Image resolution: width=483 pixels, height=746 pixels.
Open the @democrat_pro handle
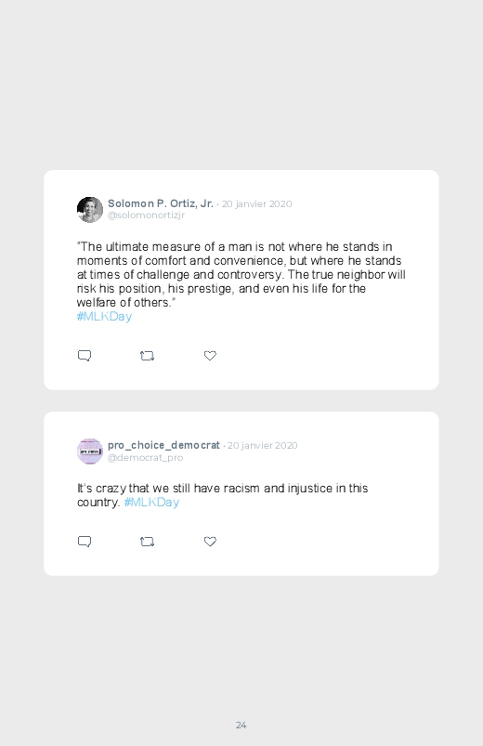point(145,457)
